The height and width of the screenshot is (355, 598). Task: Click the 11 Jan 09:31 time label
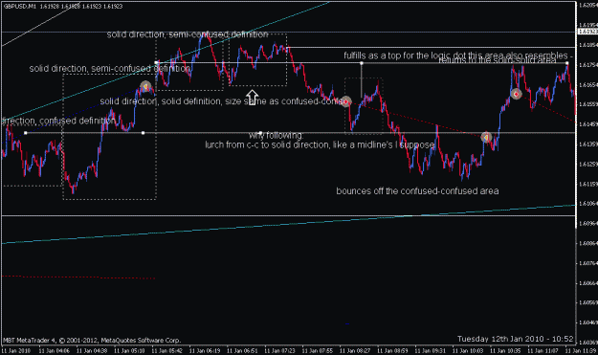pos(431,350)
